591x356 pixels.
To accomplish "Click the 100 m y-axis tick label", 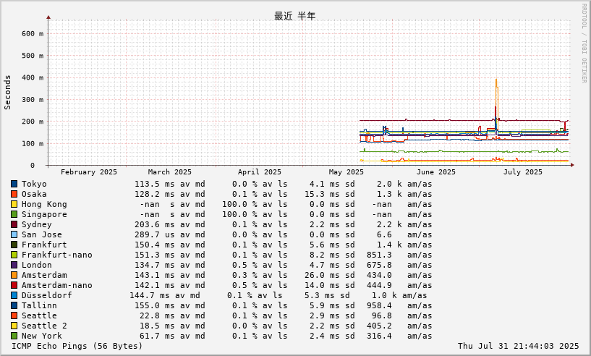I will coord(33,144).
